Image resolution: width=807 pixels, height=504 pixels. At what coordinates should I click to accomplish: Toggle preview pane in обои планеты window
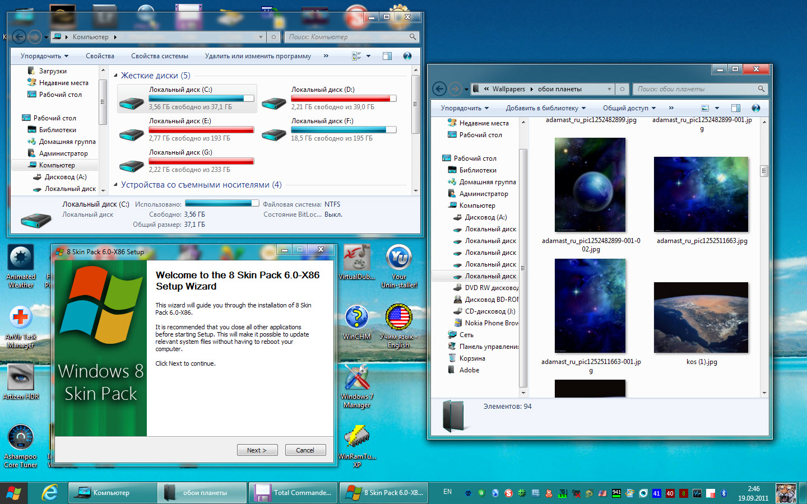click(x=736, y=108)
